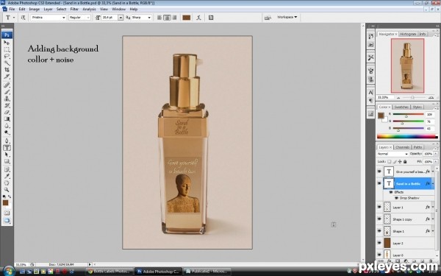
Task: Open the font family dropdown
Action: (64, 18)
